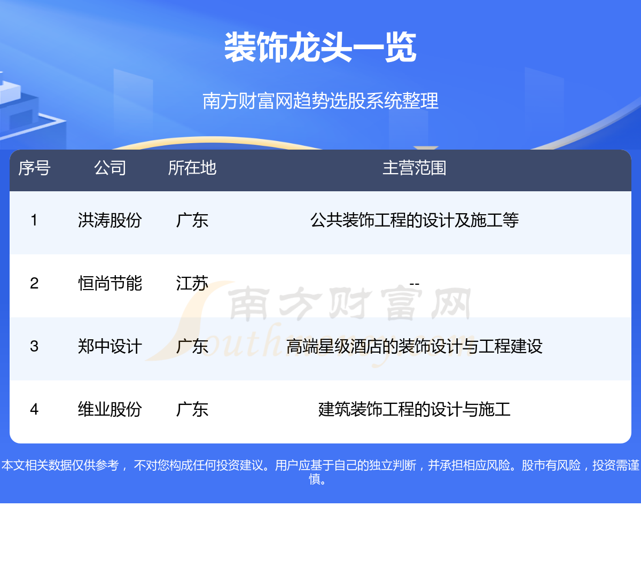Select company 郑中设计
The width and height of the screenshot is (641, 561).
pyautogui.click(x=110, y=346)
